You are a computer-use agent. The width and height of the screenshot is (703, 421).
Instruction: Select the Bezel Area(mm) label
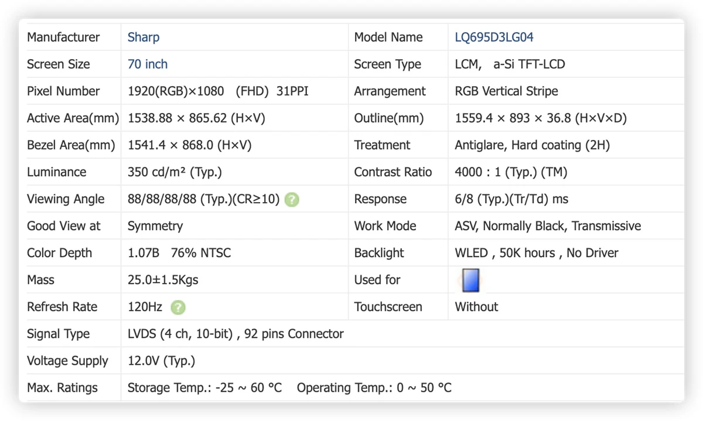point(71,145)
